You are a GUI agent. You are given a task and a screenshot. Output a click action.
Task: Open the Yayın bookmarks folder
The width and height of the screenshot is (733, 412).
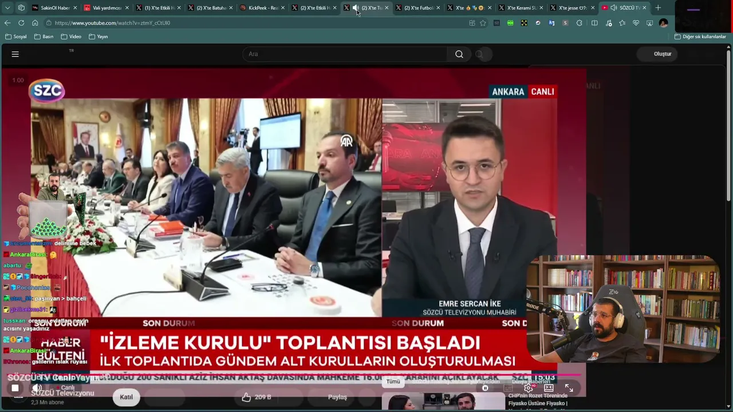click(98, 37)
